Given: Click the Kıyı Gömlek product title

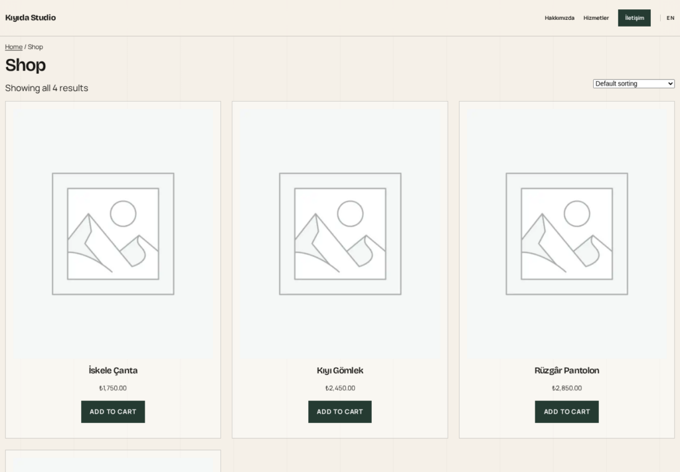Looking at the screenshot, I should tap(340, 370).
